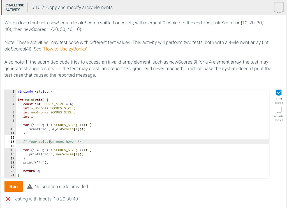
Task: Click line number 13 in the code editor
Action: [x=12, y=142]
